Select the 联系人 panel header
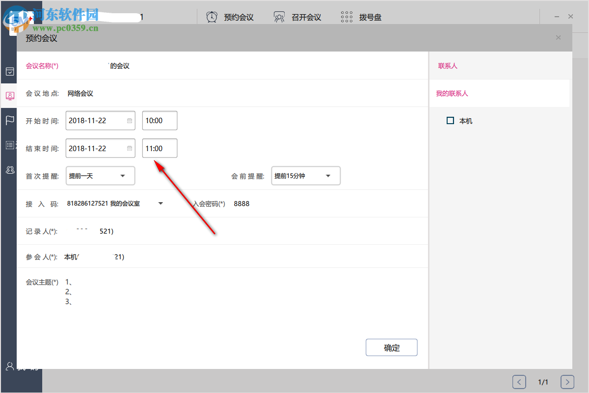This screenshot has height=393, width=589. [x=448, y=66]
